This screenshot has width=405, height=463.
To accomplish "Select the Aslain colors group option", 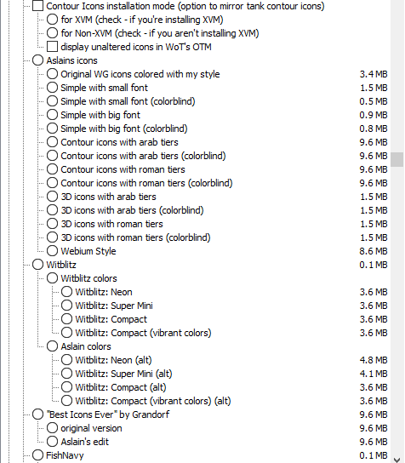I will click(52, 346).
